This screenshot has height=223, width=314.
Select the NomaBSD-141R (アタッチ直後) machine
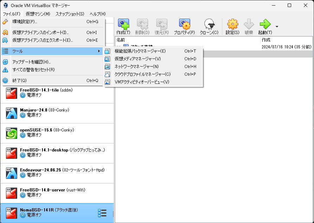[x=57, y=213]
